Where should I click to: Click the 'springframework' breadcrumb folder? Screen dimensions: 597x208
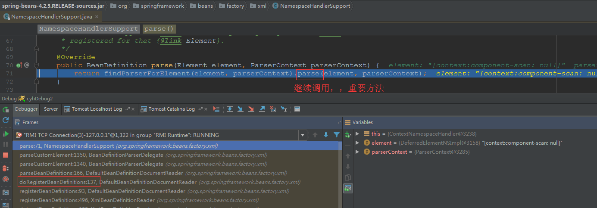pyautogui.click(x=159, y=6)
